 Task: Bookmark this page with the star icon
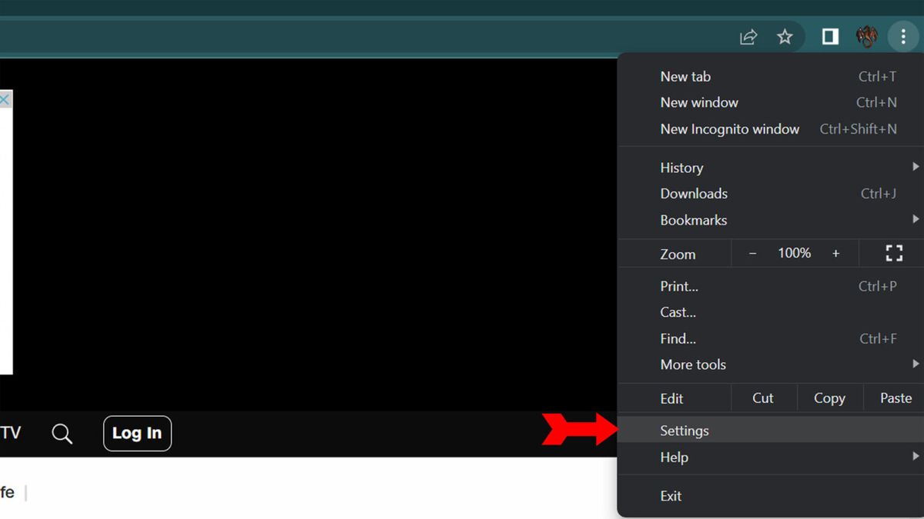point(785,37)
